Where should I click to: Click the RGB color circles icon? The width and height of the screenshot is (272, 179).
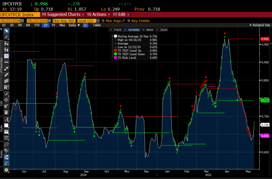click(6, 164)
